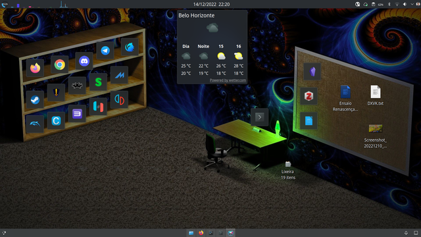Open the DXVK.txt file
421x237 pixels.
[376, 95]
